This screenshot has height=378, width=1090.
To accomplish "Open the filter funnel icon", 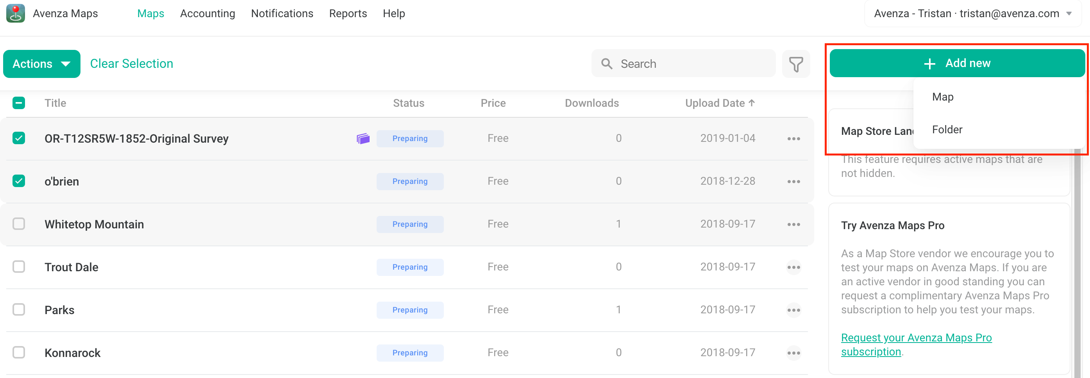I will point(796,64).
